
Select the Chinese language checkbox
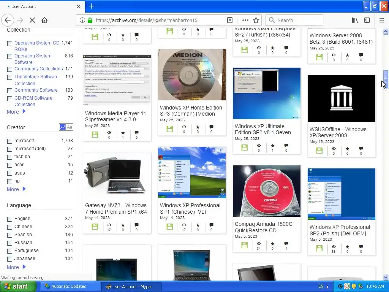coord(9,227)
